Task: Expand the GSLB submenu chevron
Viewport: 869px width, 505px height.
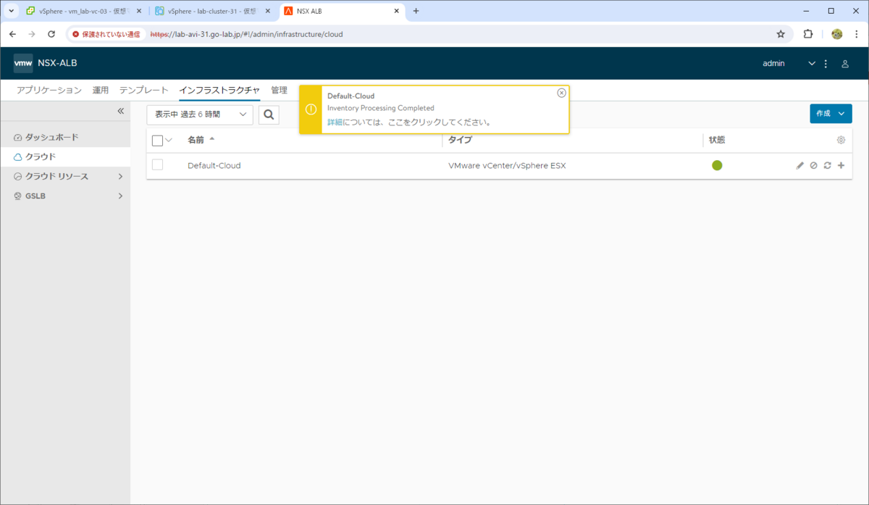Action: coord(120,196)
